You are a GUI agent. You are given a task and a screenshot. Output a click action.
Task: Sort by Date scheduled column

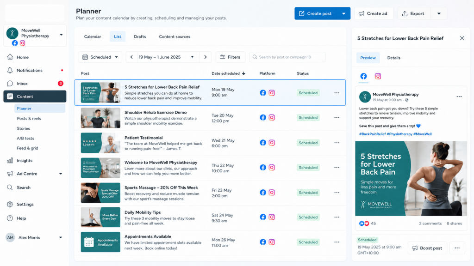[x=228, y=73]
